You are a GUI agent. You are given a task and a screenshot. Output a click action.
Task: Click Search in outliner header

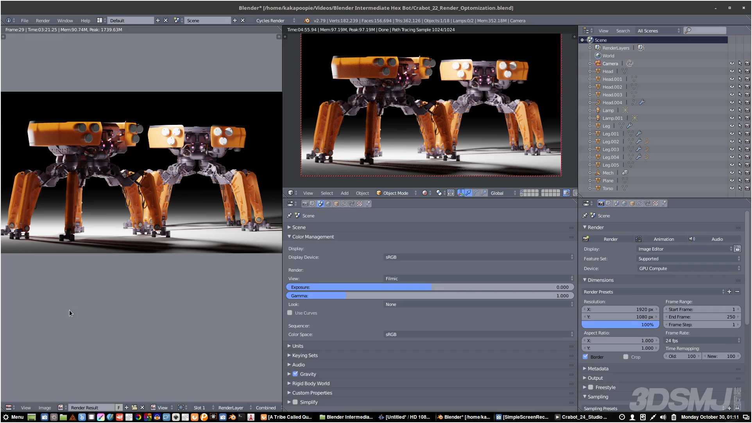point(623,30)
